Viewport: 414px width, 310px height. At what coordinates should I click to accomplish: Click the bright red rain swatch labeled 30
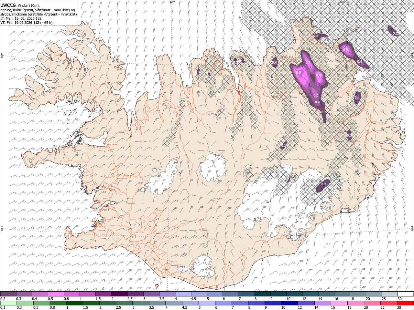tap(406, 303)
